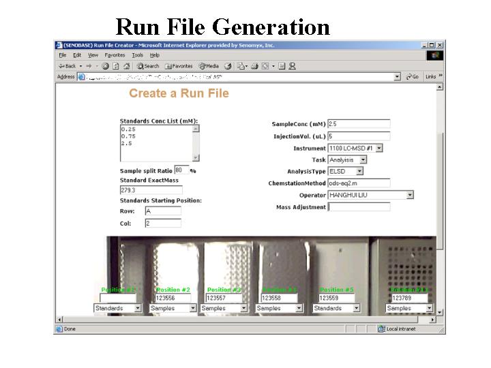Viewport: 491px width, 368px height.
Task: Click the InjectionVol. (uL) field
Action: [359, 136]
